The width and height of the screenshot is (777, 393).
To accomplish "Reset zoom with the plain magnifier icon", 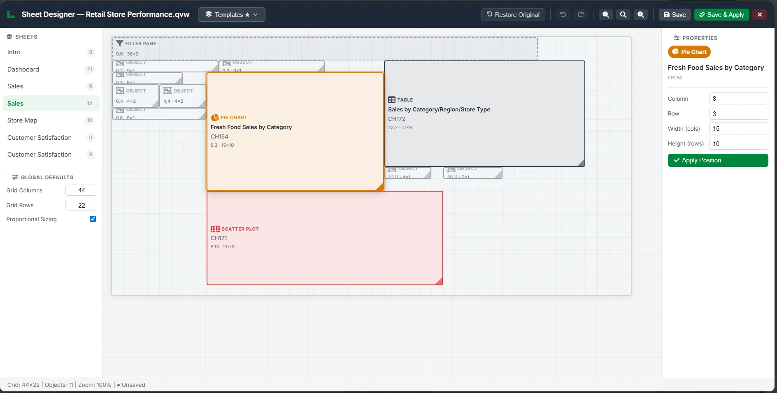I will (623, 15).
